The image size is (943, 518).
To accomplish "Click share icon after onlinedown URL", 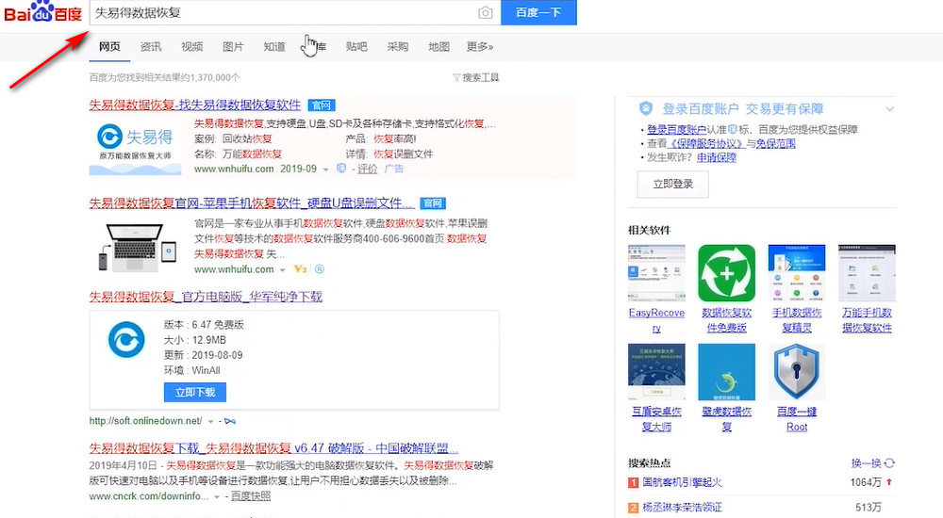I will [x=230, y=421].
